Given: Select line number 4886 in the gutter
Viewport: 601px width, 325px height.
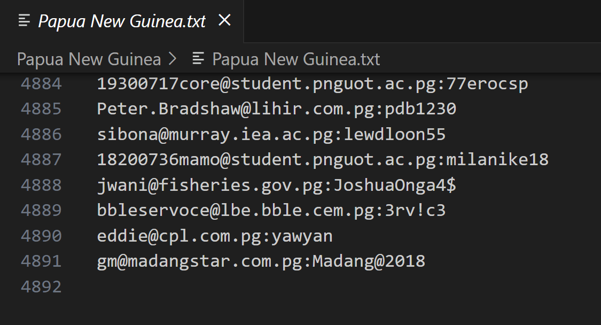Looking at the screenshot, I should tap(41, 134).
